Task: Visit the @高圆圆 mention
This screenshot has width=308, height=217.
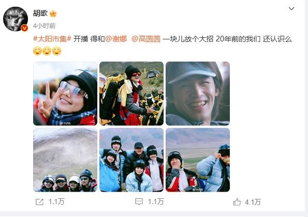Action: tap(146, 39)
